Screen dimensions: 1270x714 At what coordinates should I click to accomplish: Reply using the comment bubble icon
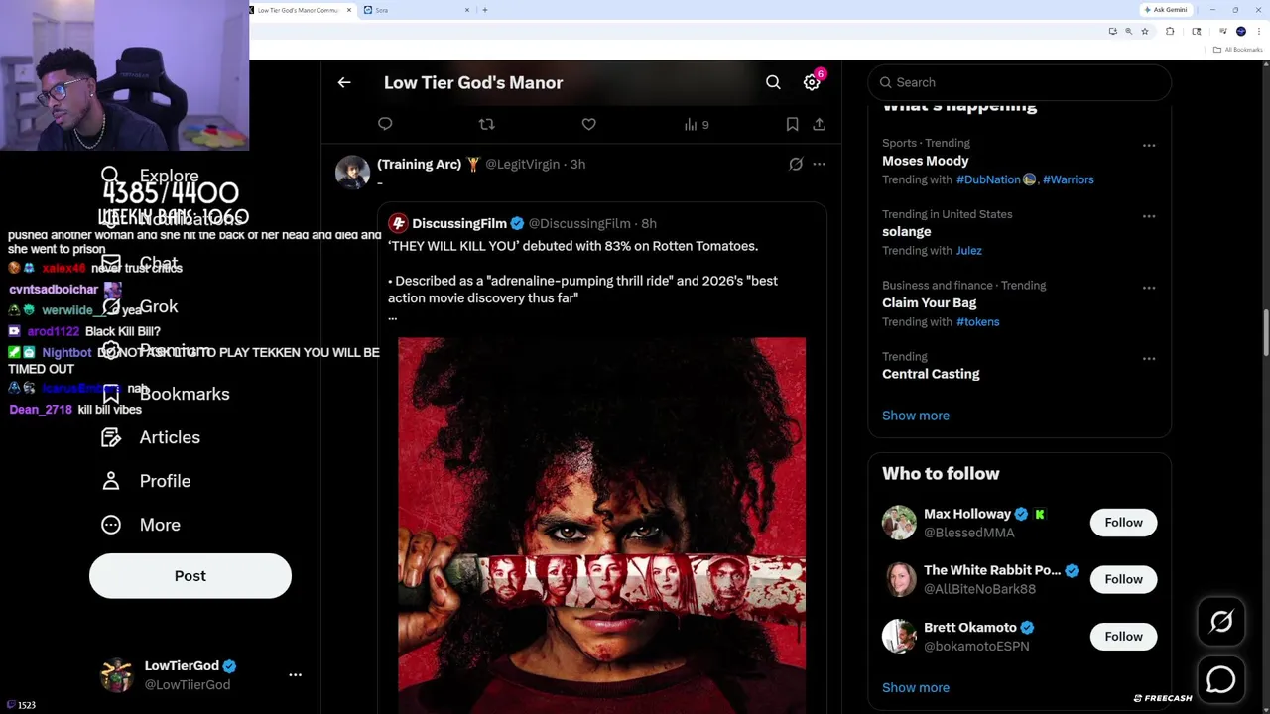coord(385,124)
